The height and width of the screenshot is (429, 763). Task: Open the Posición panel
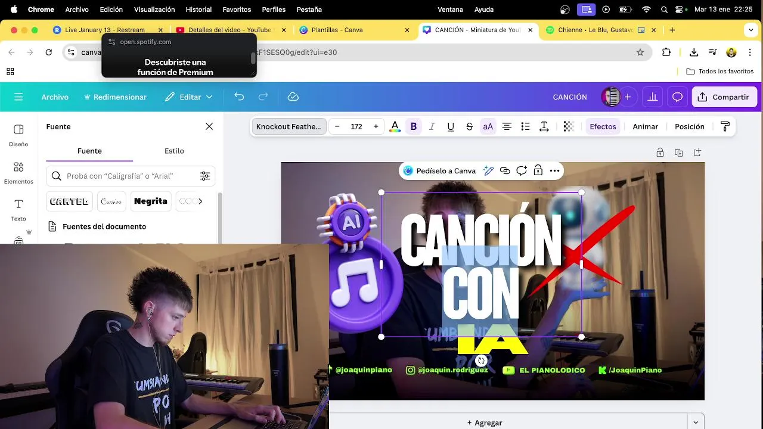(x=690, y=126)
